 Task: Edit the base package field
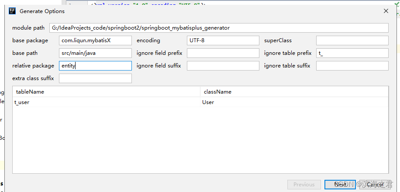coord(95,40)
